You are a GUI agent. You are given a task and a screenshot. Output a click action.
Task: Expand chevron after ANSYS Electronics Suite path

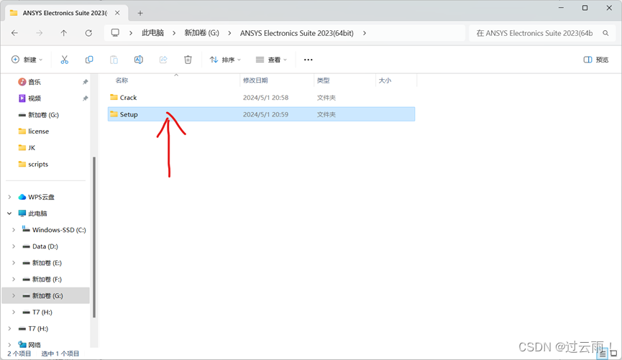364,33
